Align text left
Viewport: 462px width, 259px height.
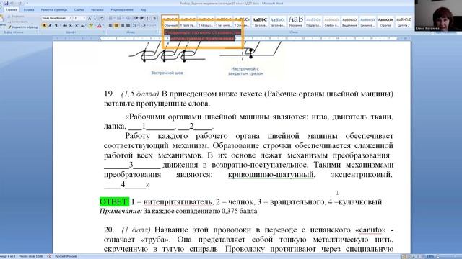click(110, 26)
